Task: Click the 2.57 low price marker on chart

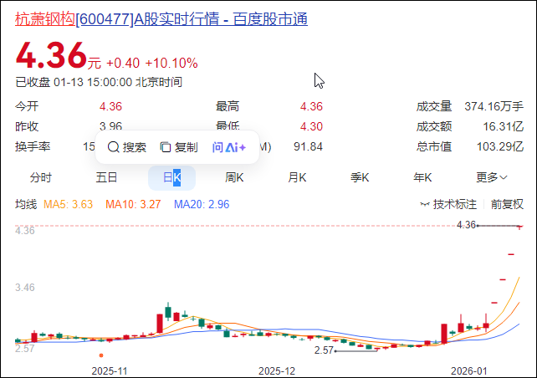Action: (324, 350)
